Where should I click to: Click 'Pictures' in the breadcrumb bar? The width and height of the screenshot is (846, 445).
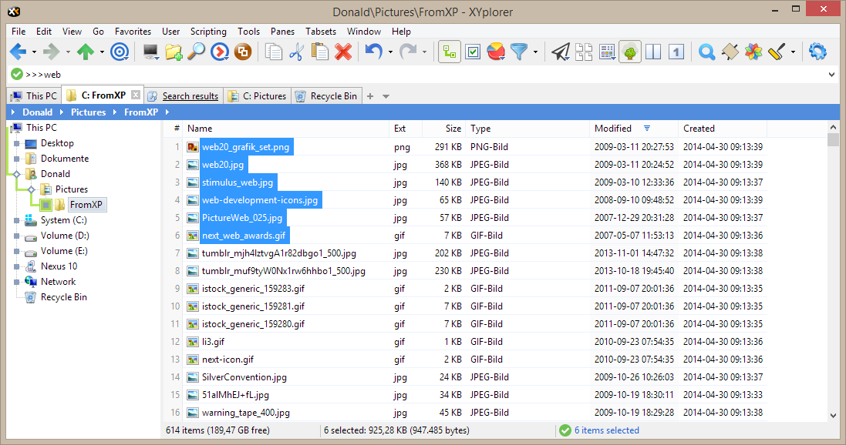point(88,112)
